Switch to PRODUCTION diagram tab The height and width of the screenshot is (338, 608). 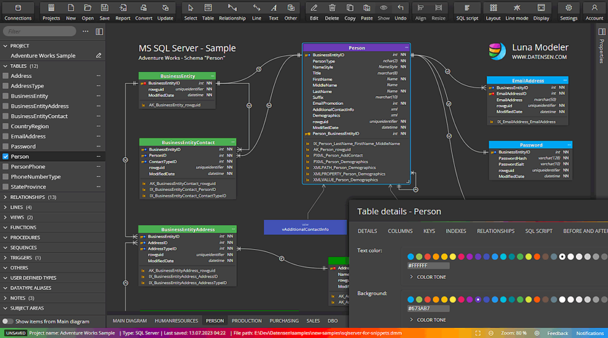[246, 321]
